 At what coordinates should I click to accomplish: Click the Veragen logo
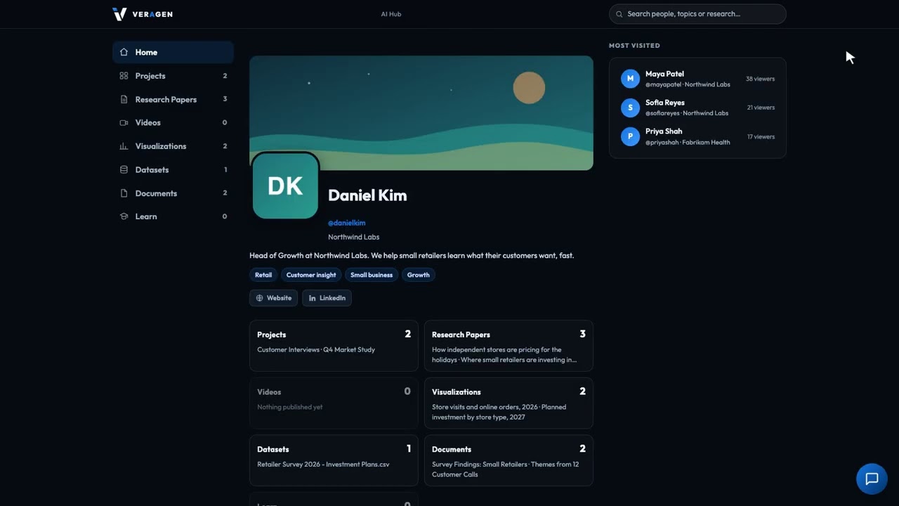pyautogui.click(x=143, y=14)
